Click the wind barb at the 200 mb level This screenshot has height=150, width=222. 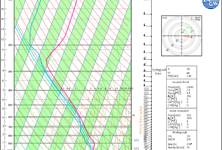coord(146,45)
